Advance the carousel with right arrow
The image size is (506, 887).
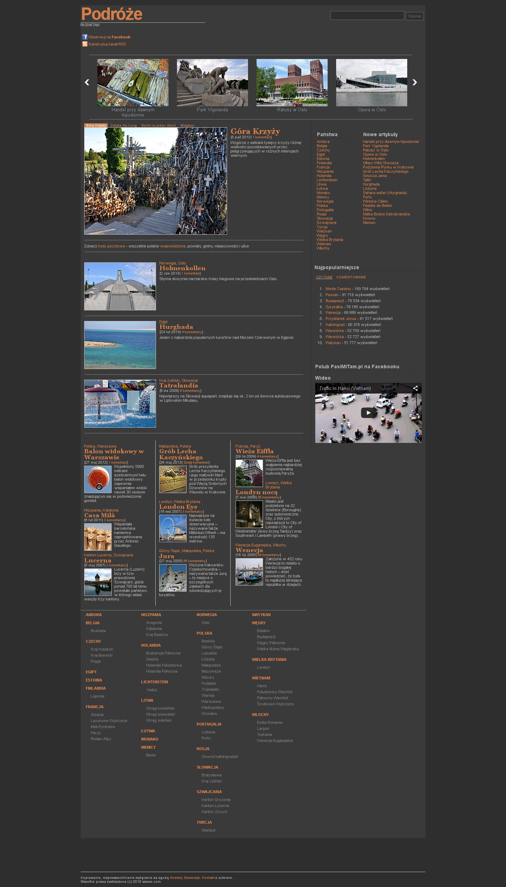[x=414, y=82]
